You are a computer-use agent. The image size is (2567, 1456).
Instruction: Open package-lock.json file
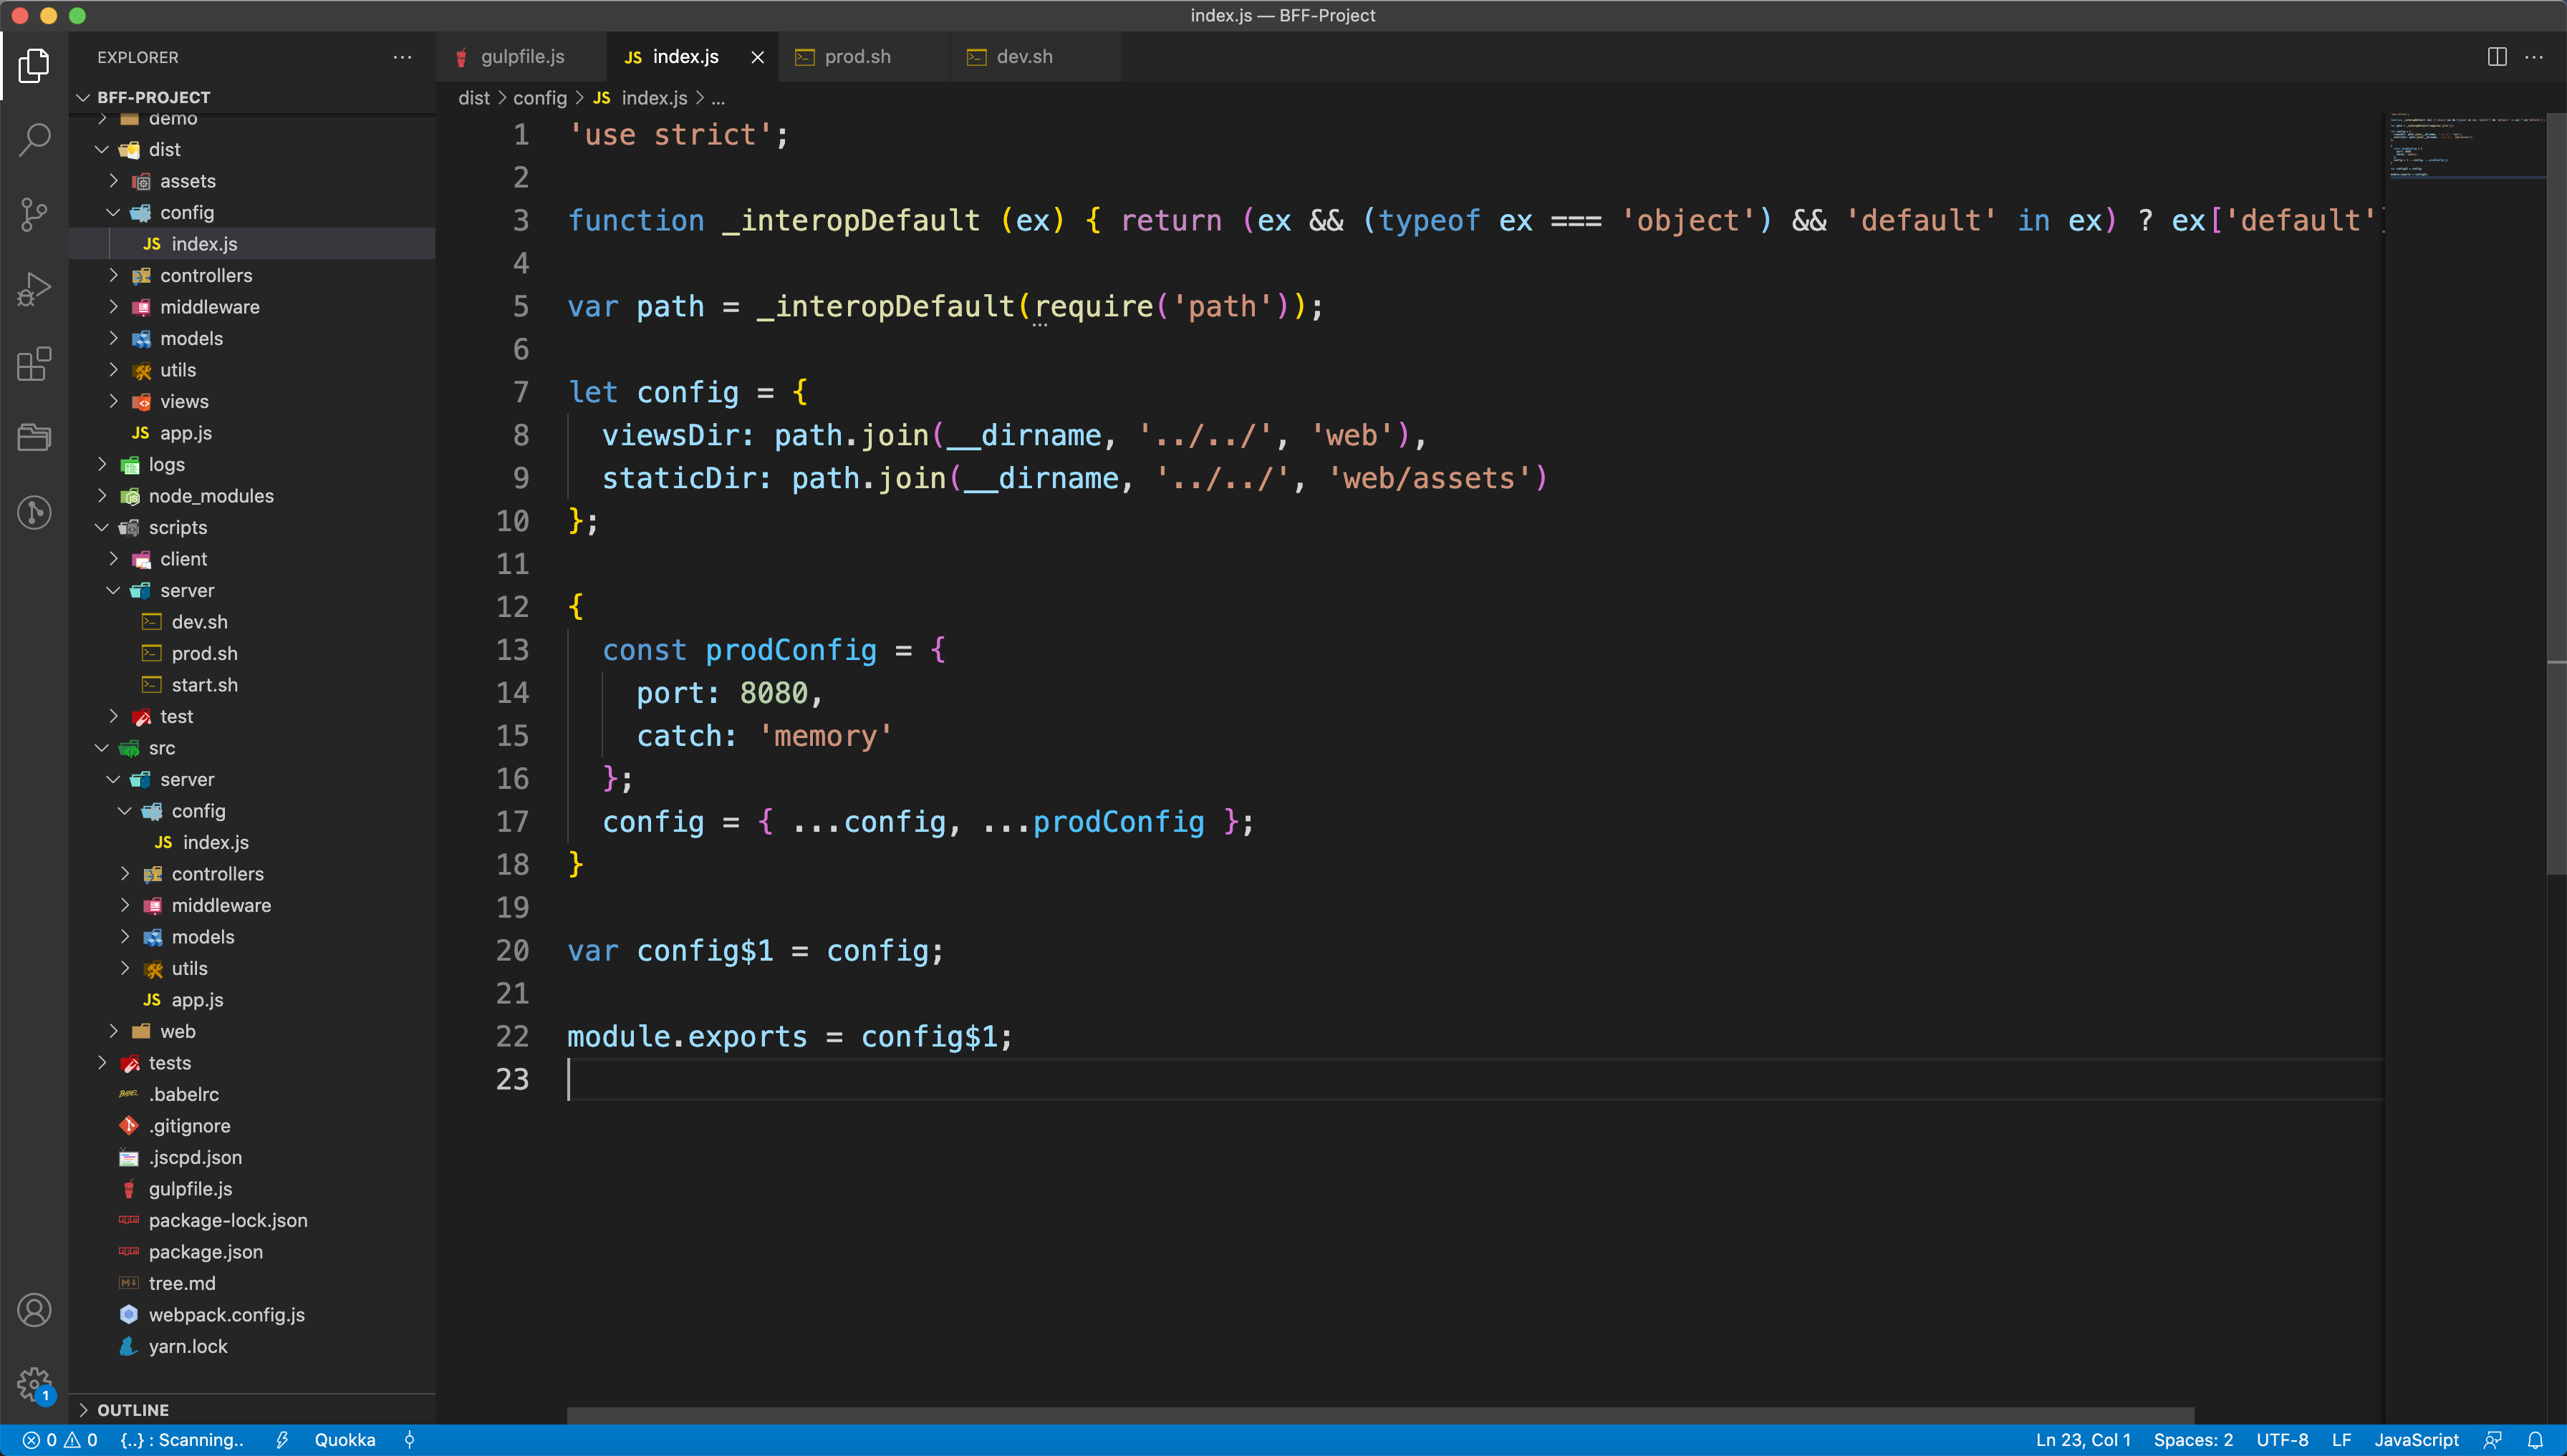[252, 1220]
